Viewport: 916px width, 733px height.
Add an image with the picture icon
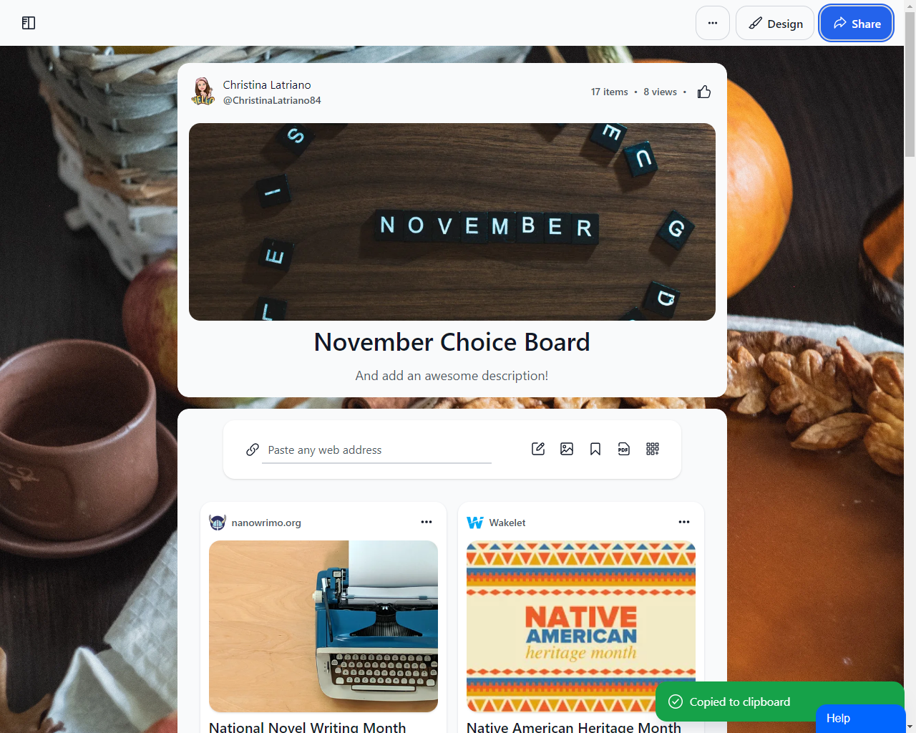(x=567, y=449)
